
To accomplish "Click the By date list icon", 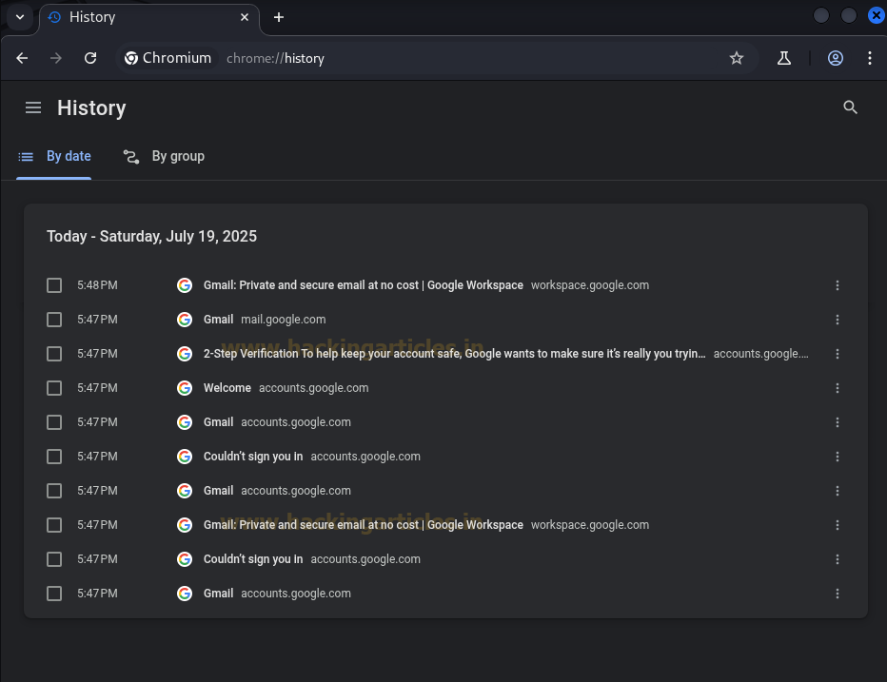I will 26,157.
